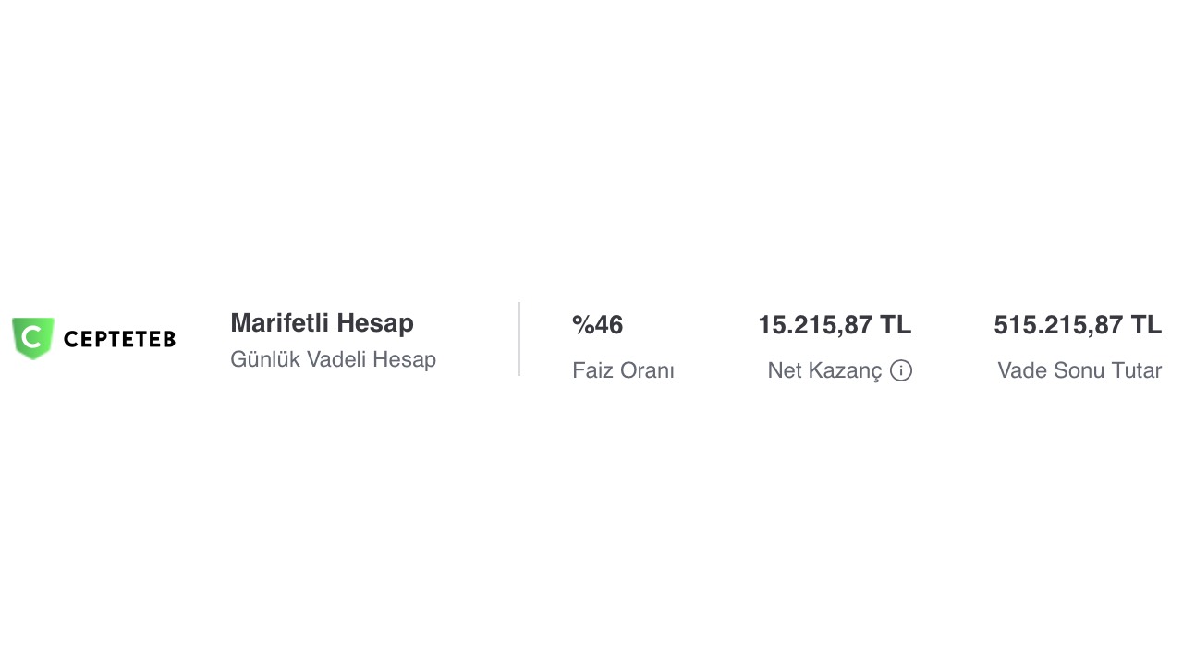
Task: Choose the bold Marifetli Hesap heading
Action: (322, 323)
